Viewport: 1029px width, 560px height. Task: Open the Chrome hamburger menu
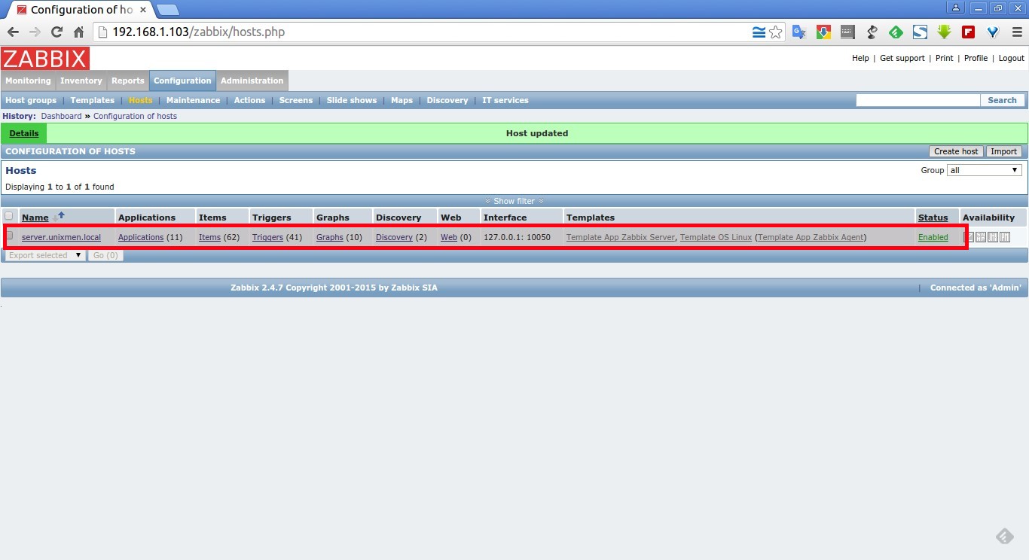1015,32
